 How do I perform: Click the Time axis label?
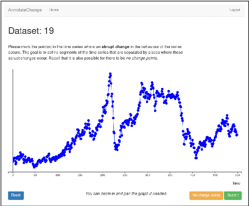236,183
